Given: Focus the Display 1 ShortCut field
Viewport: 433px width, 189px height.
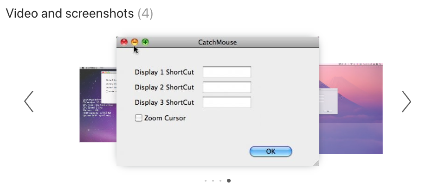Looking at the screenshot, I should [x=227, y=72].
